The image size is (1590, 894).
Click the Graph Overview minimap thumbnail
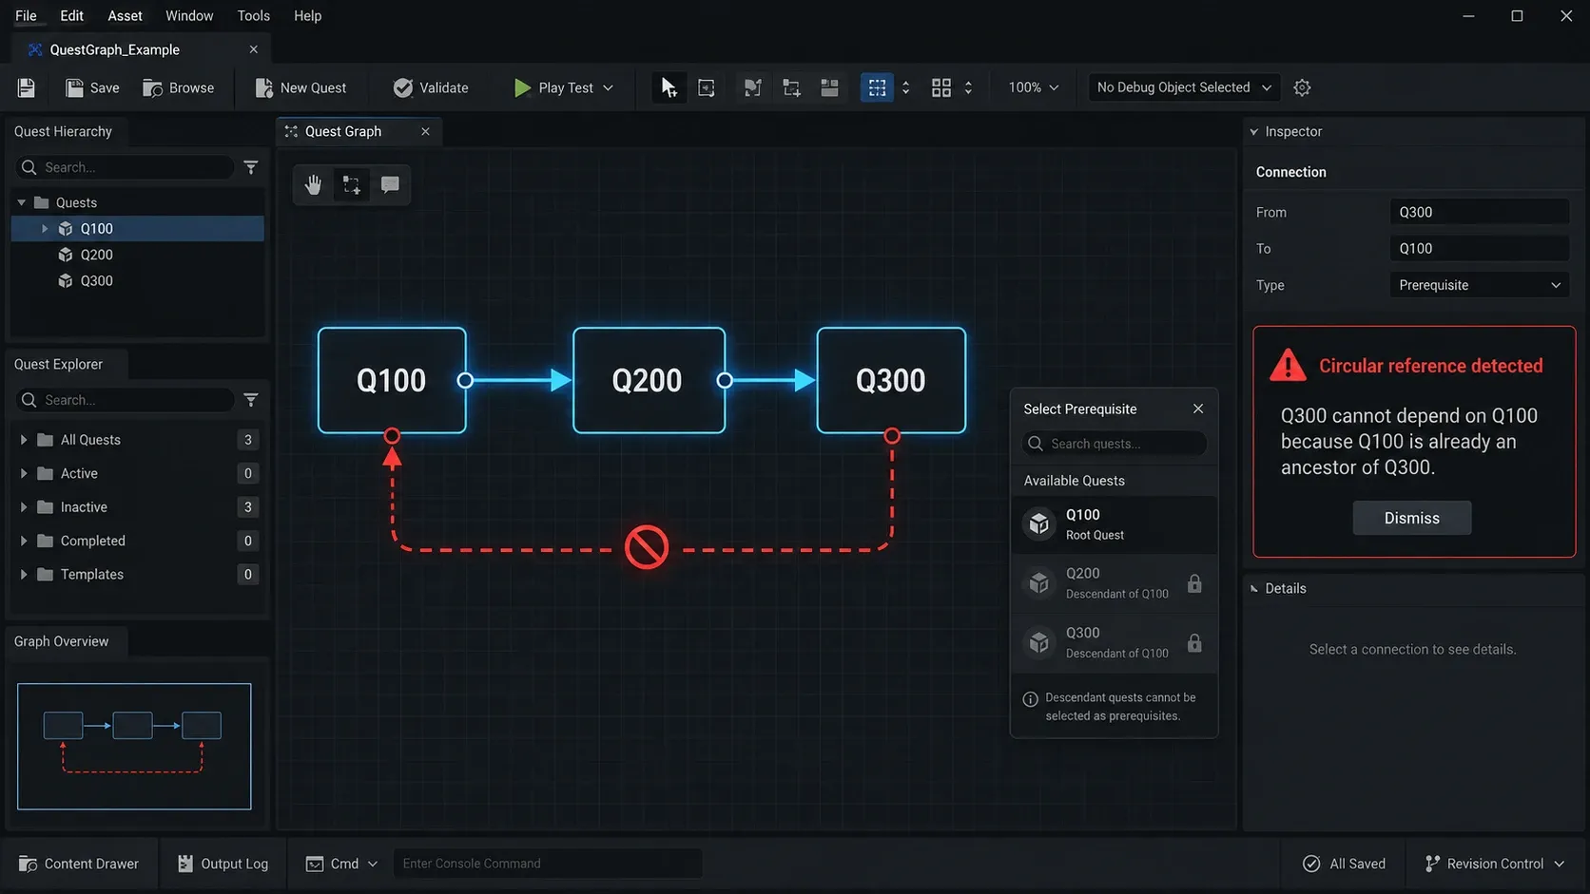pyautogui.click(x=134, y=747)
